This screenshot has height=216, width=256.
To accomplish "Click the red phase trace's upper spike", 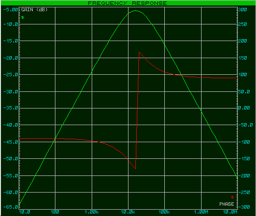I will (139, 52).
